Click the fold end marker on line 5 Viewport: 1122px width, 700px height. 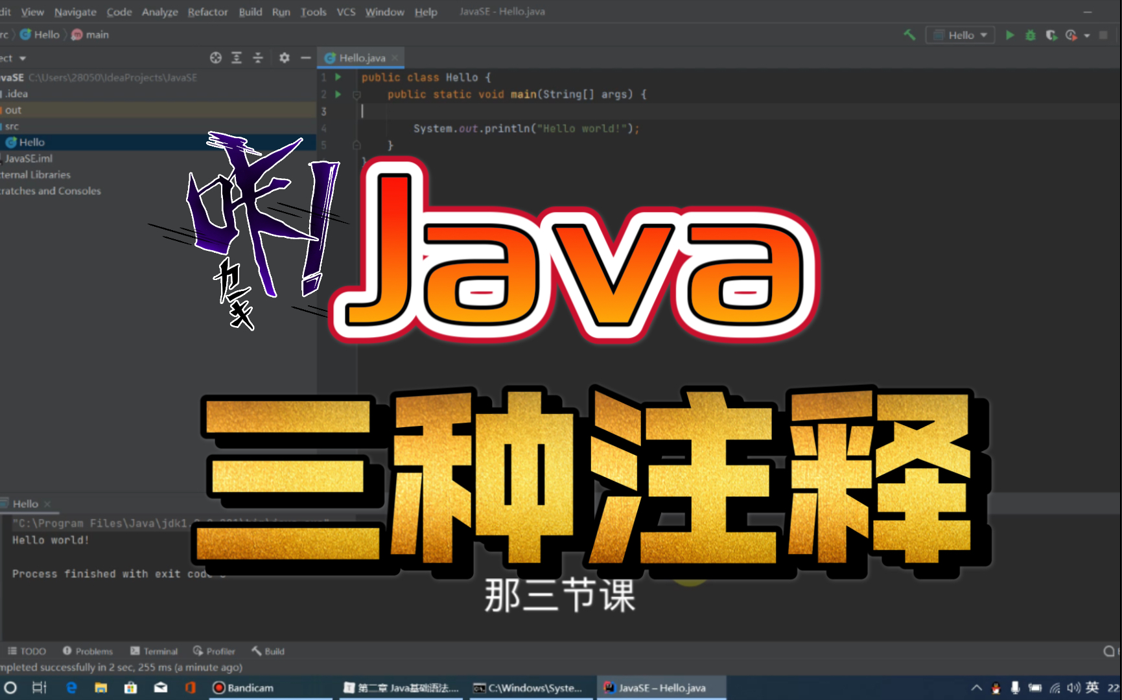[356, 145]
